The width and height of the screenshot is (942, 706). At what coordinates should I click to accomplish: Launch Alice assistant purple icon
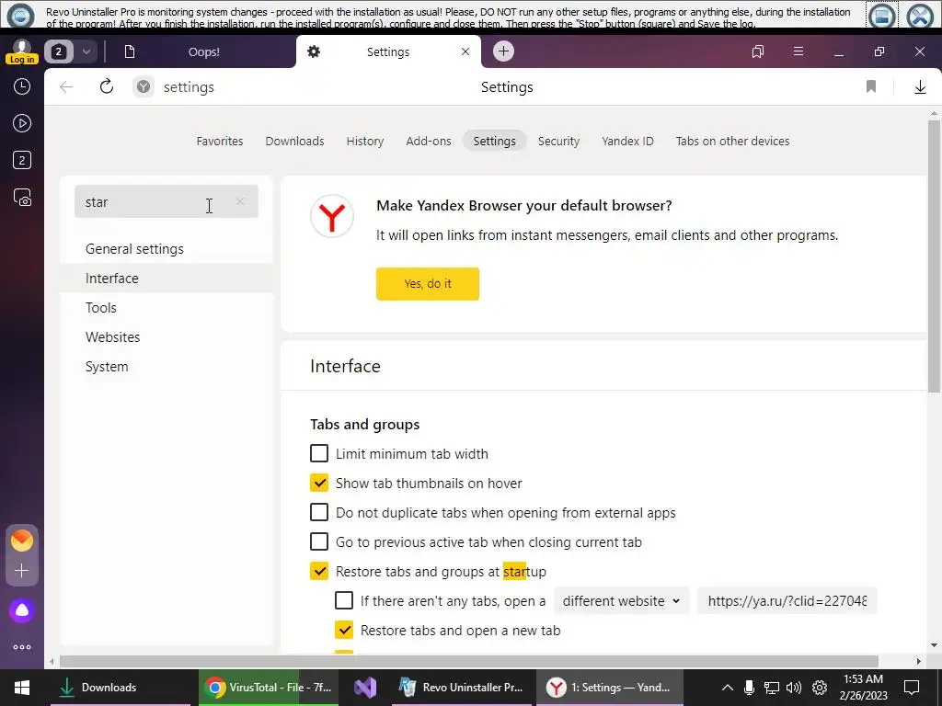point(22,610)
